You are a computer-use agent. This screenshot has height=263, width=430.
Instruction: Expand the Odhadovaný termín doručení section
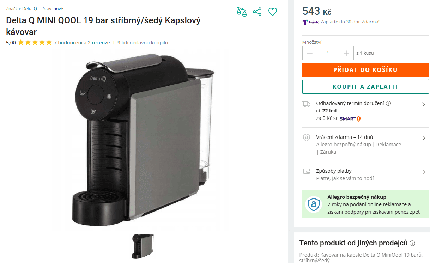[424, 104]
